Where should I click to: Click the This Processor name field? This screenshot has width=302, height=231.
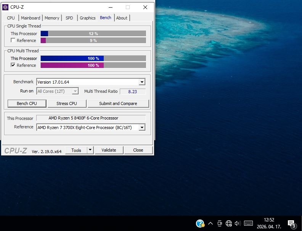click(91, 118)
